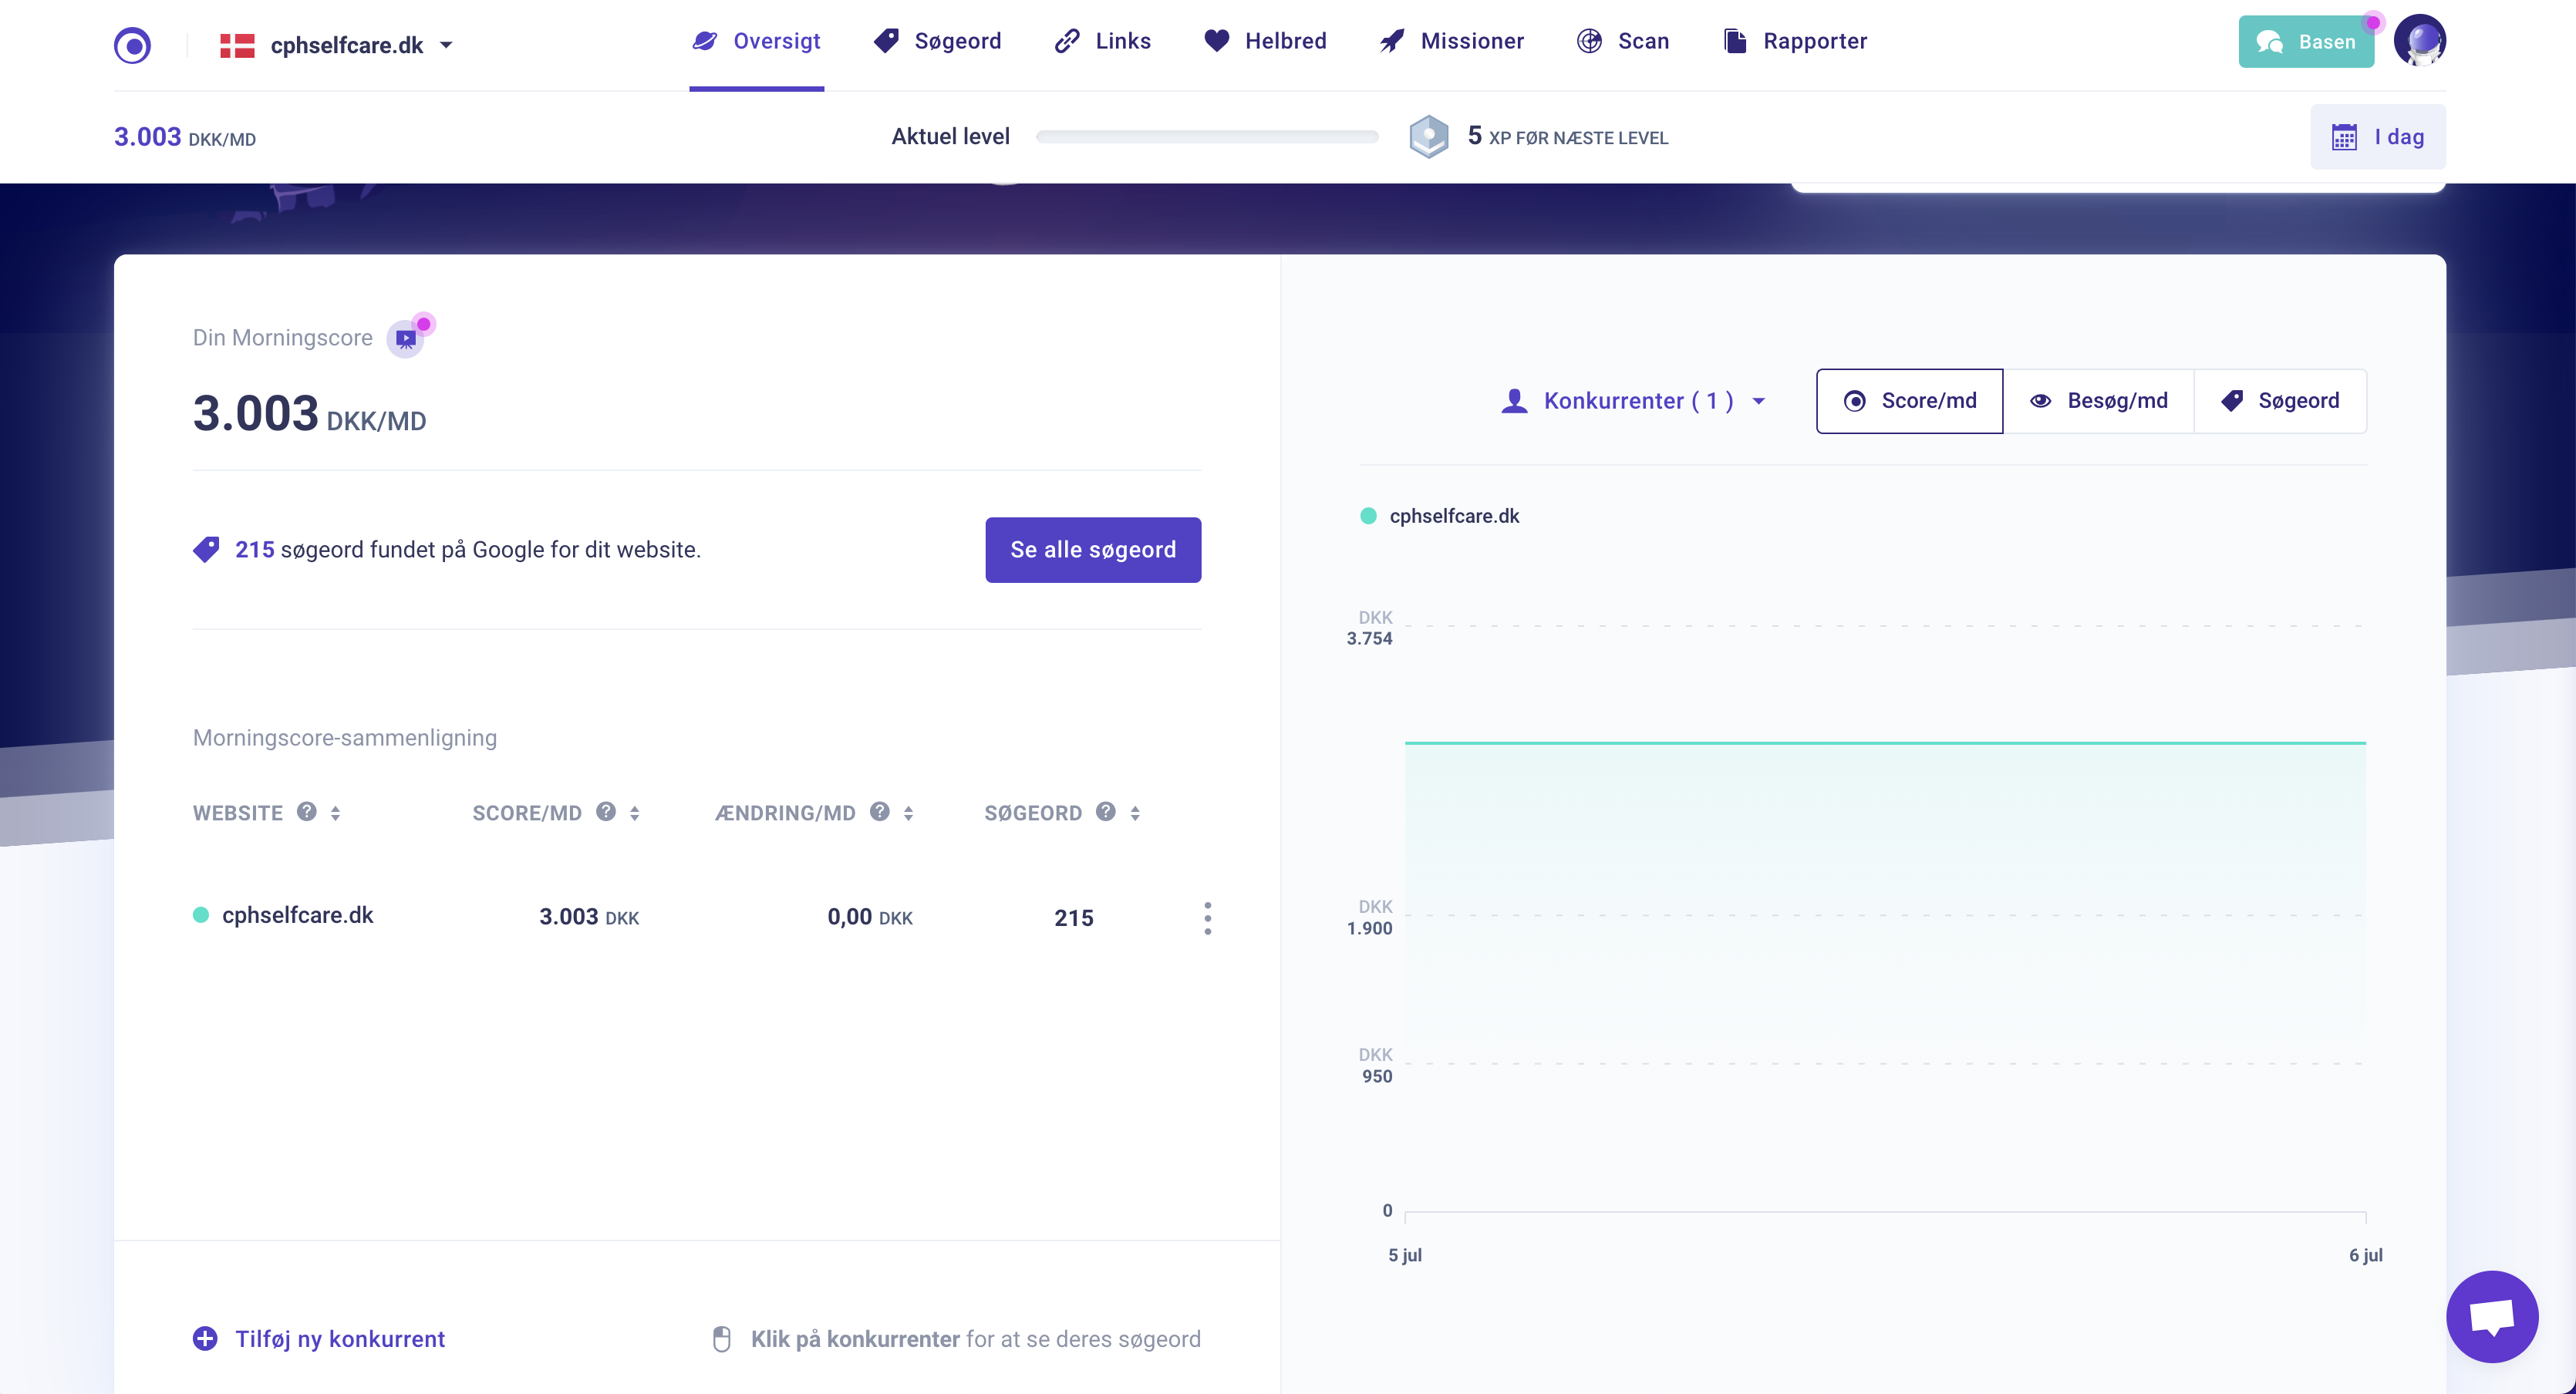2576x1394 pixels.
Task: Click the help icon next to SCORE/MD
Action: click(x=606, y=812)
